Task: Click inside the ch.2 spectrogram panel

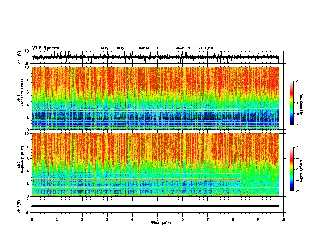Action: tap(155, 165)
